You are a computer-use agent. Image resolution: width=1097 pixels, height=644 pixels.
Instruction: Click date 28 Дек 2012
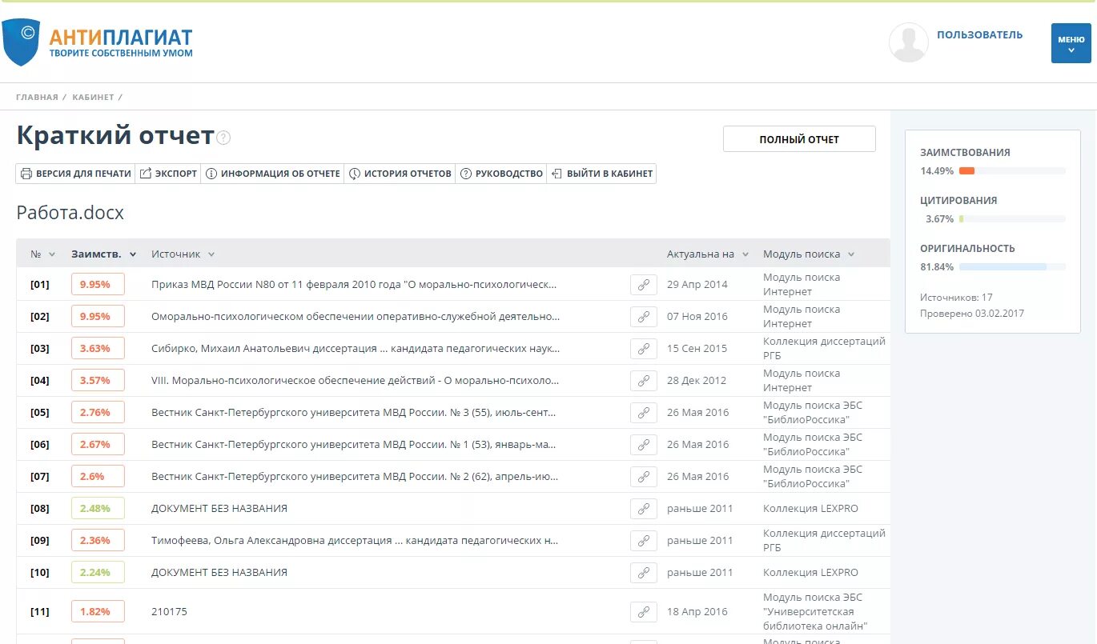pyautogui.click(x=697, y=381)
